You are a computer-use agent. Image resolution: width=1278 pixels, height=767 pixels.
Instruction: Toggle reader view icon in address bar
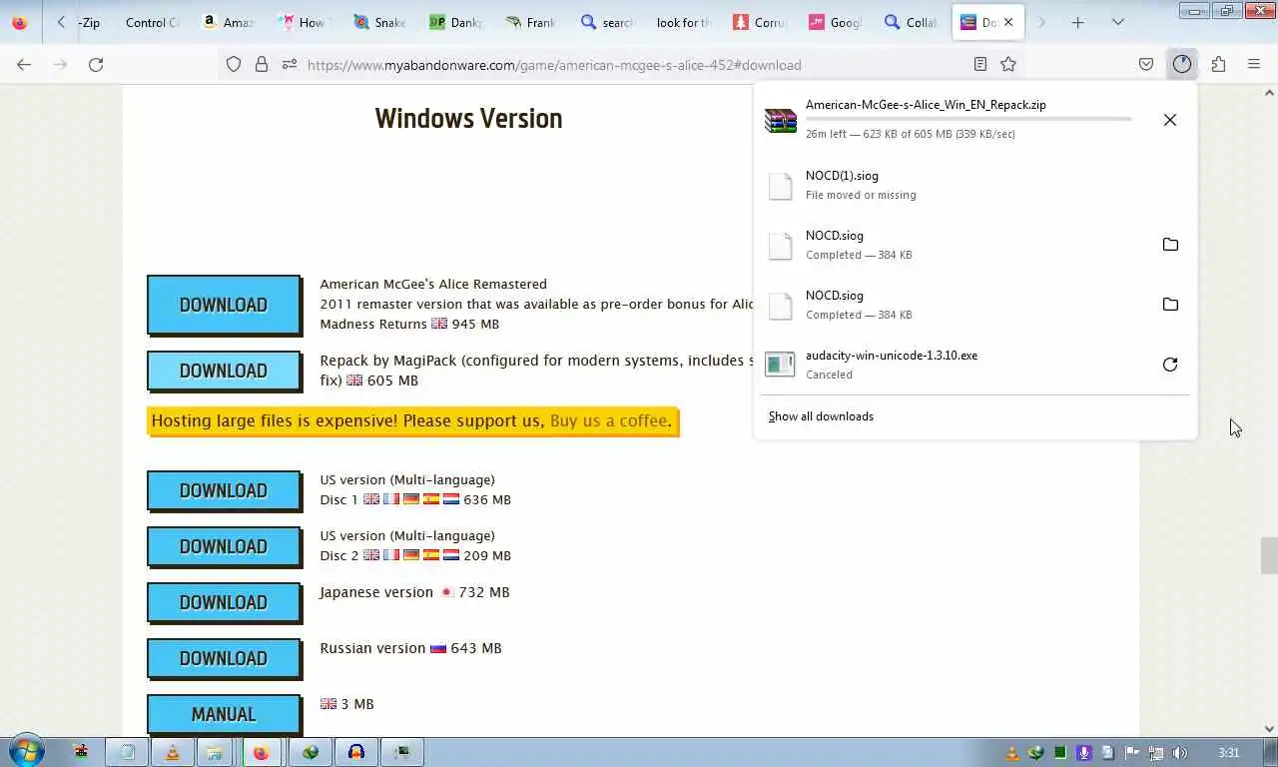click(x=980, y=64)
